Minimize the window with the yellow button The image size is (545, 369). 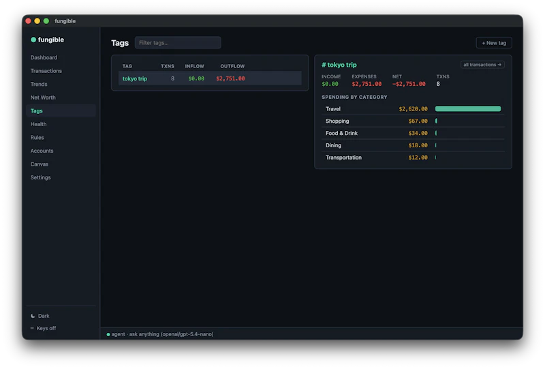coord(37,21)
